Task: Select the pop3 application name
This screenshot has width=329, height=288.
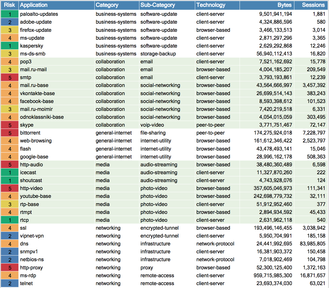Action: click(x=26, y=61)
